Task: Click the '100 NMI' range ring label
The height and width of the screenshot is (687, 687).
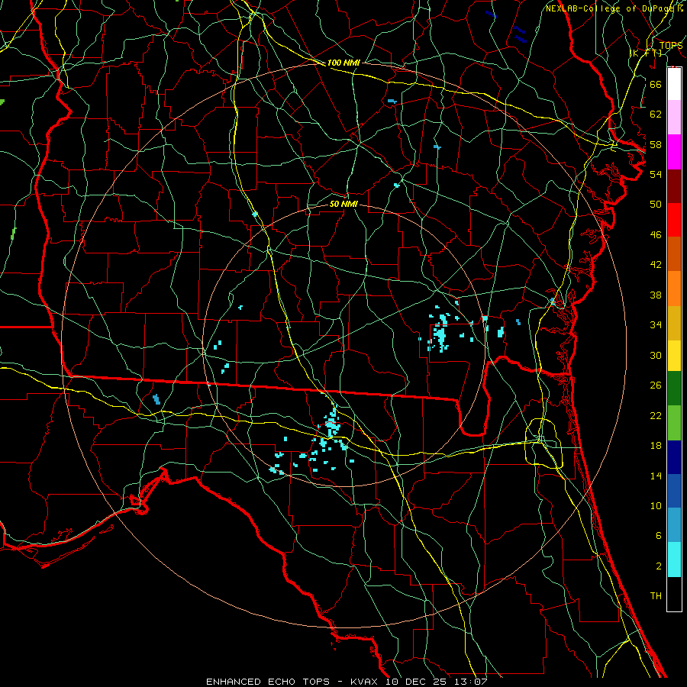Action: 343,63
